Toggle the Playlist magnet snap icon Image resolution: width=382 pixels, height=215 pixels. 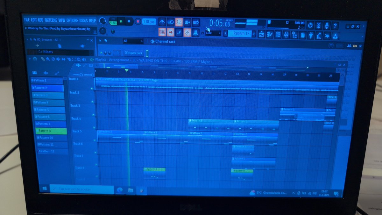pos(34,59)
